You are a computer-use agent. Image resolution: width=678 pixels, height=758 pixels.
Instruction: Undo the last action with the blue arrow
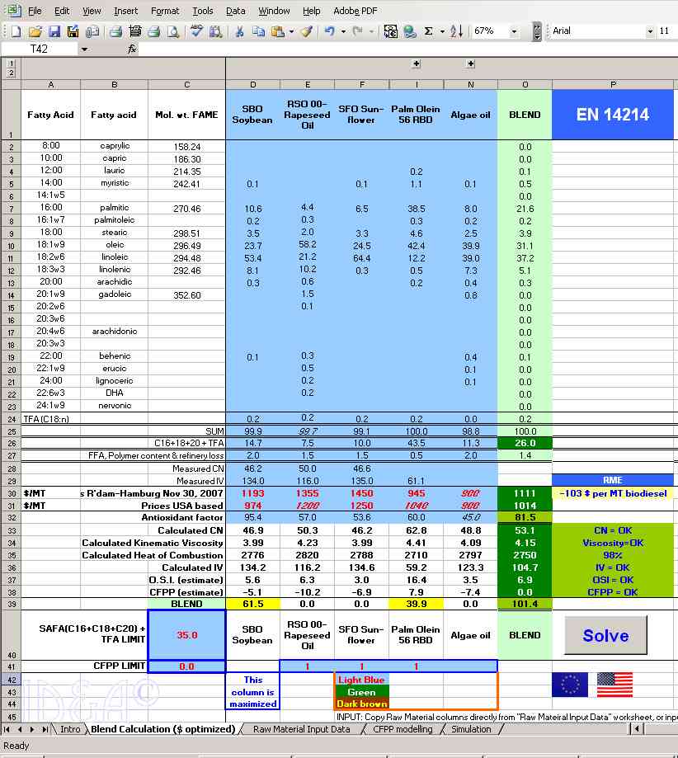point(330,32)
